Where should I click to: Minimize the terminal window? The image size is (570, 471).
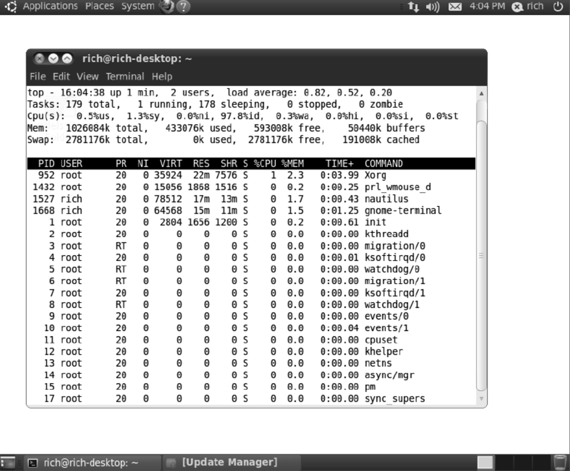coord(53,59)
